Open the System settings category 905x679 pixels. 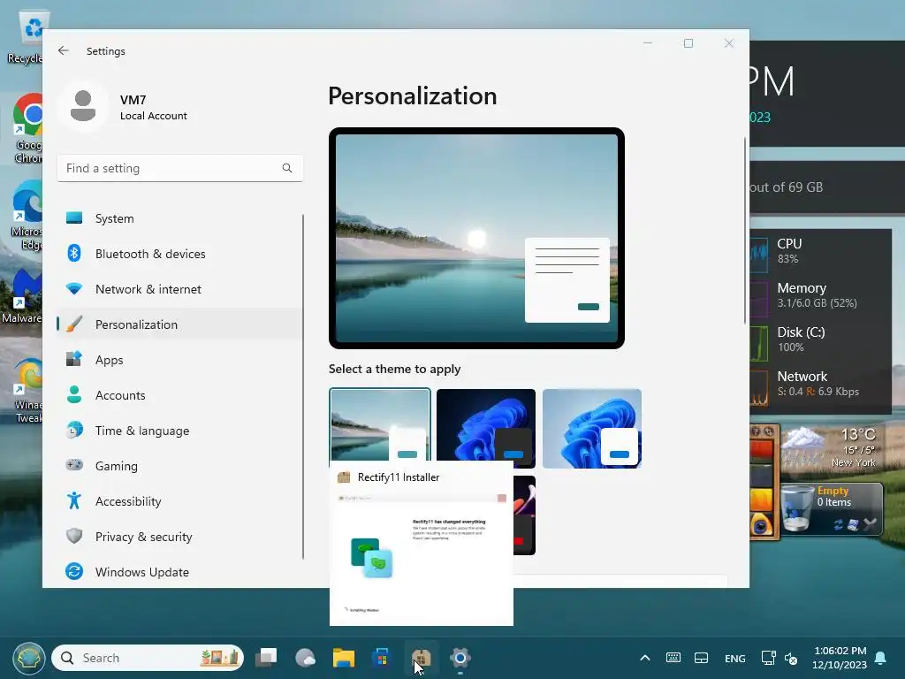coord(179,218)
